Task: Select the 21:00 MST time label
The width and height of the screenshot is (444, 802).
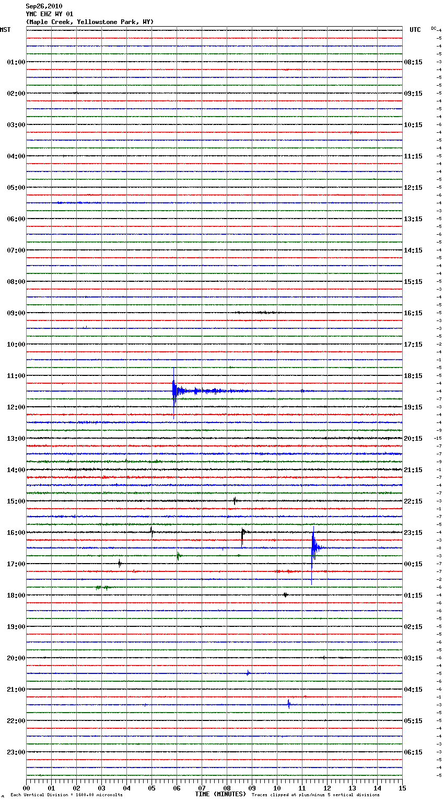Action: pyautogui.click(x=16, y=690)
